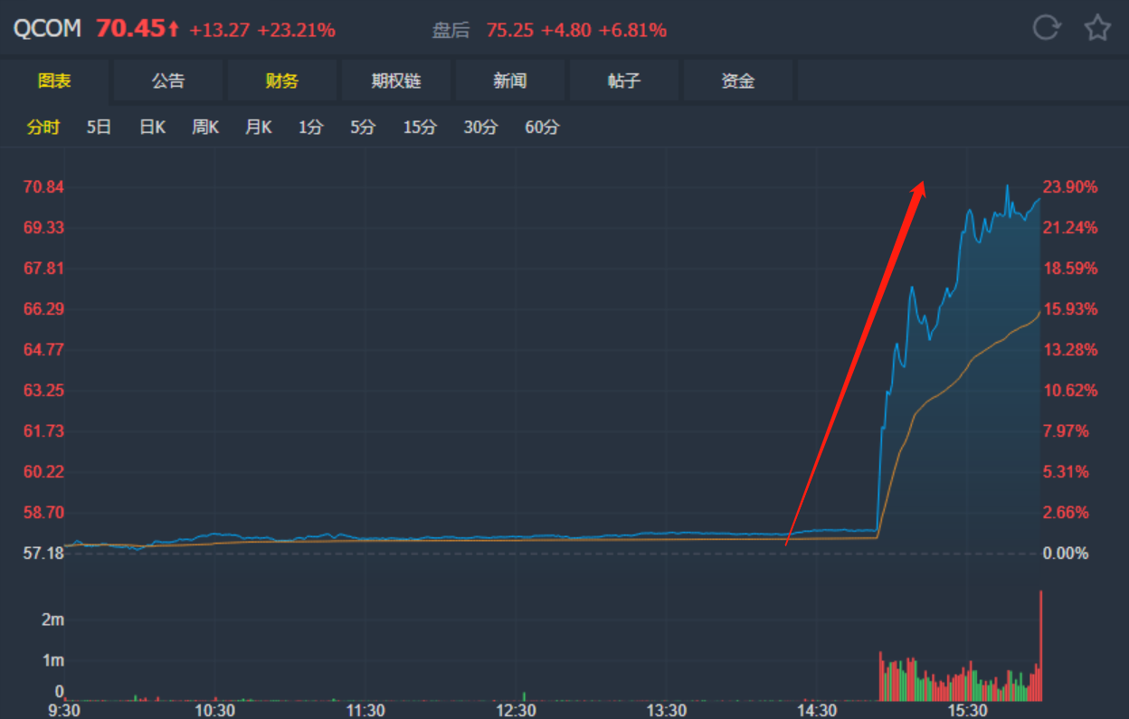This screenshot has height=719, width=1129.
Task: Switch to the 新闻 tab
Action: click(510, 80)
